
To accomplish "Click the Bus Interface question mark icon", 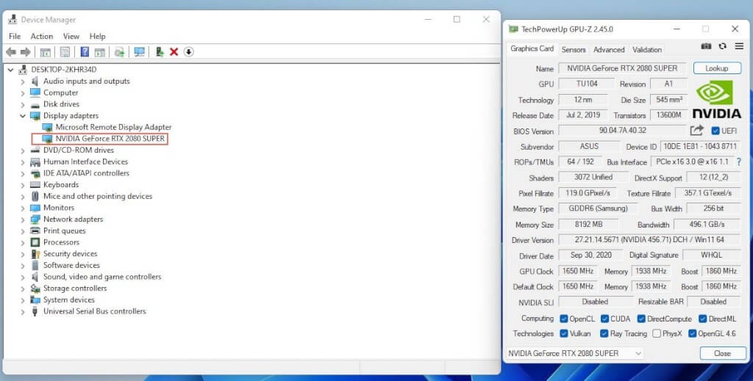I will coord(738,162).
